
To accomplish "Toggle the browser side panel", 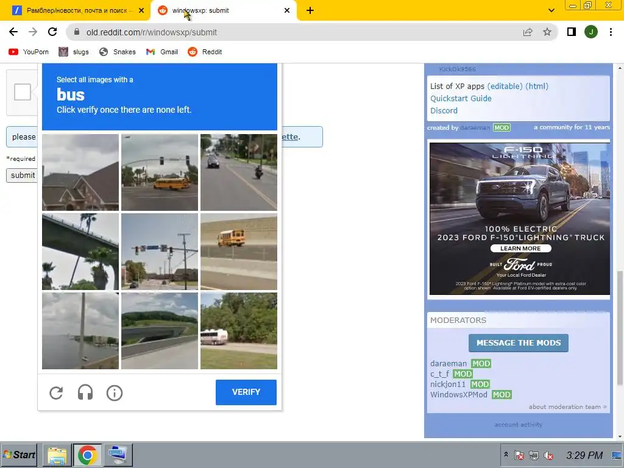I will [x=572, y=32].
